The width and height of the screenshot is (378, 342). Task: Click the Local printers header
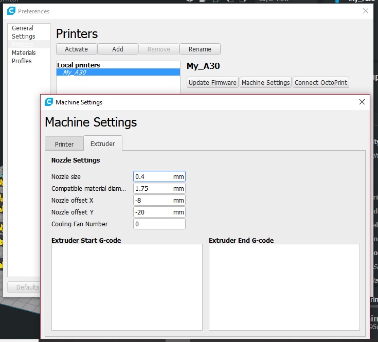[78, 65]
